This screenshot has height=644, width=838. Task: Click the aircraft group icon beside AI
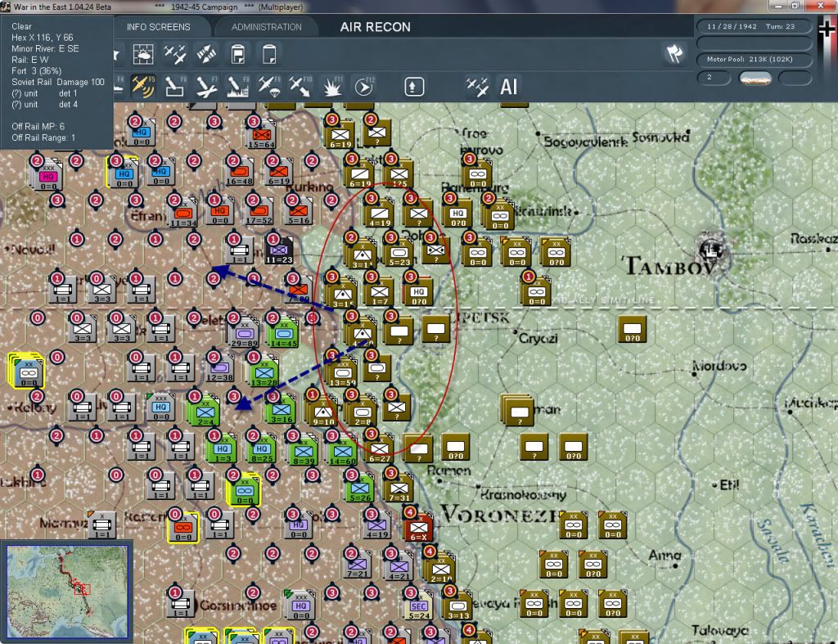477,87
